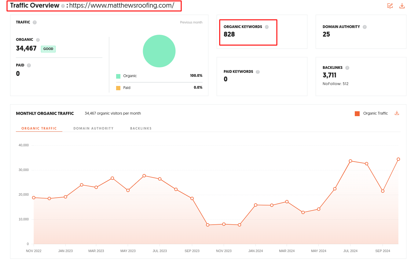
Task: Click the NOV 2023 data point on chart
Action: click(224, 224)
